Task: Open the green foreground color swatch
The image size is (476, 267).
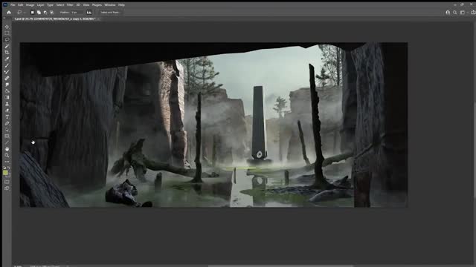Action: click(x=5, y=173)
